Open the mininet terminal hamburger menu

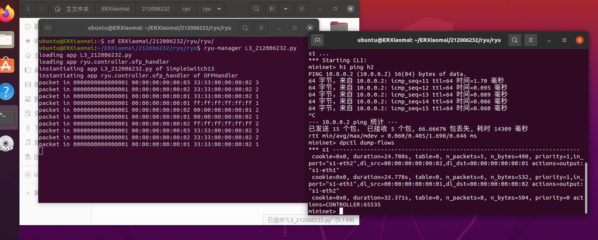531,40
